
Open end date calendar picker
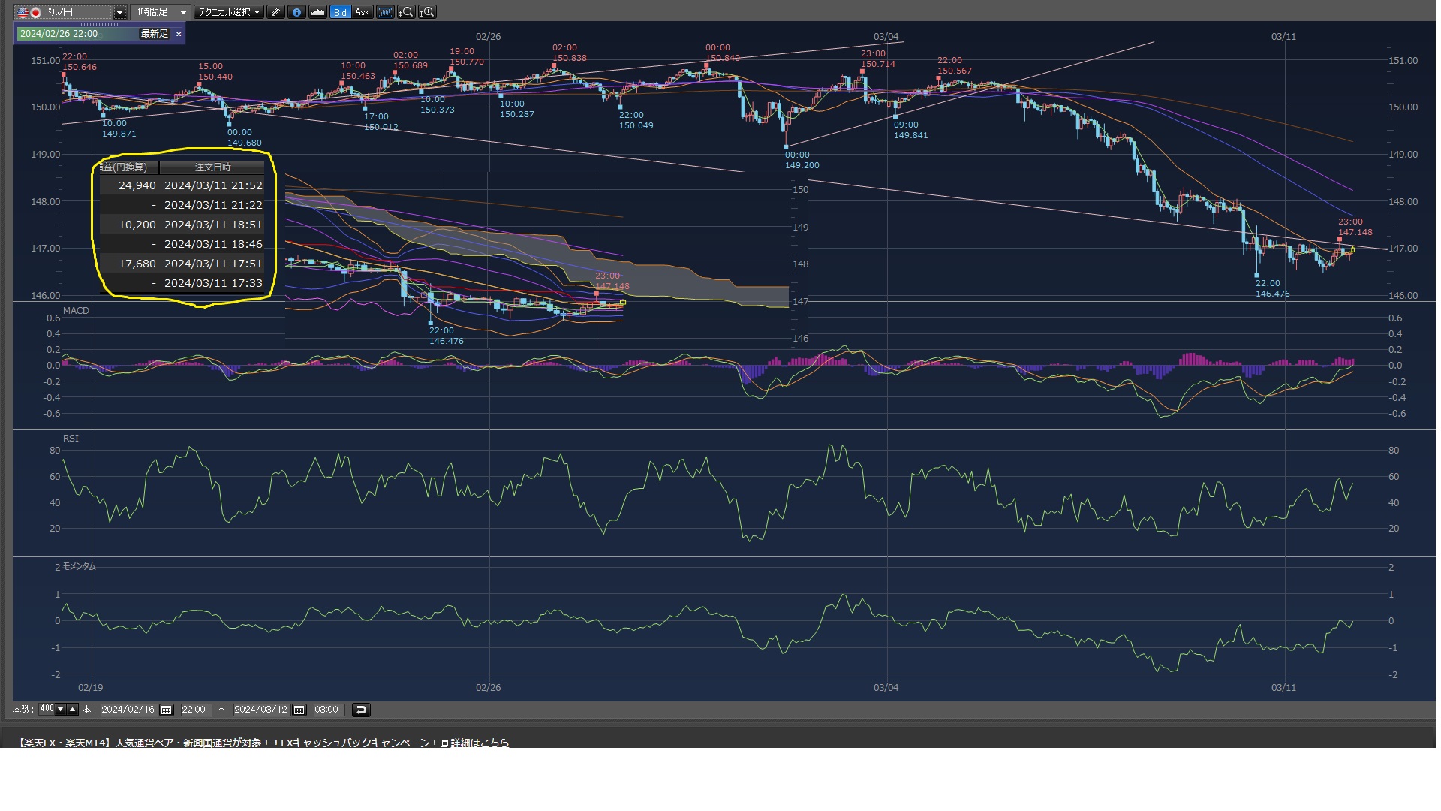299,710
